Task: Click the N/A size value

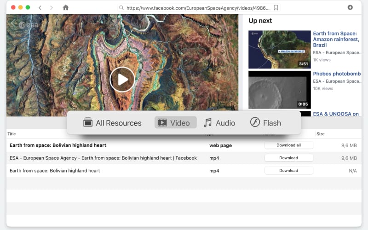Action: click(x=352, y=171)
